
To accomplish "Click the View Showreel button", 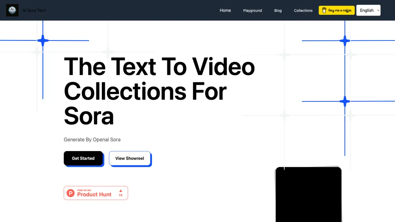I will [130, 158].
